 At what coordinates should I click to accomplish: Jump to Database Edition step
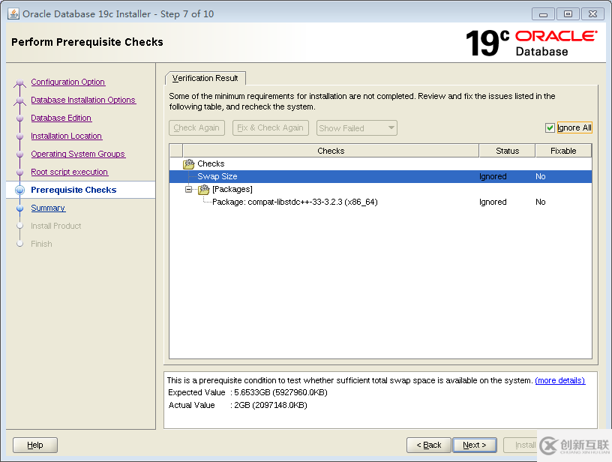coord(61,118)
